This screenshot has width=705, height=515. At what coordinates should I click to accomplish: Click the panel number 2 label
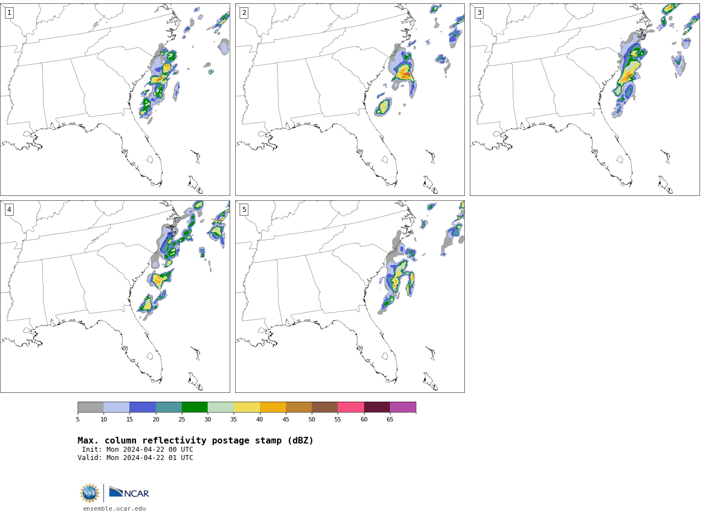tap(244, 13)
